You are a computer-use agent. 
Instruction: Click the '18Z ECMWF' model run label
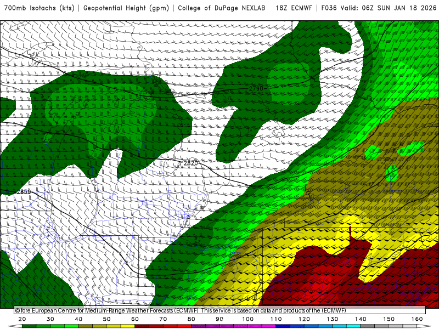pyautogui.click(x=294, y=8)
